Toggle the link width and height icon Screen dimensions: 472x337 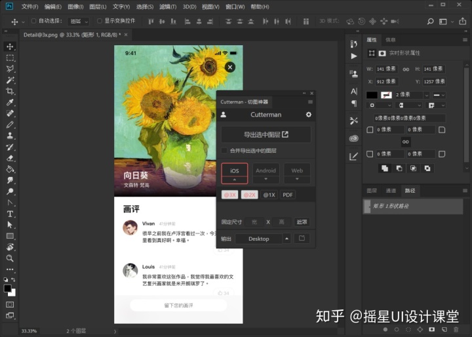click(x=406, y=69)
